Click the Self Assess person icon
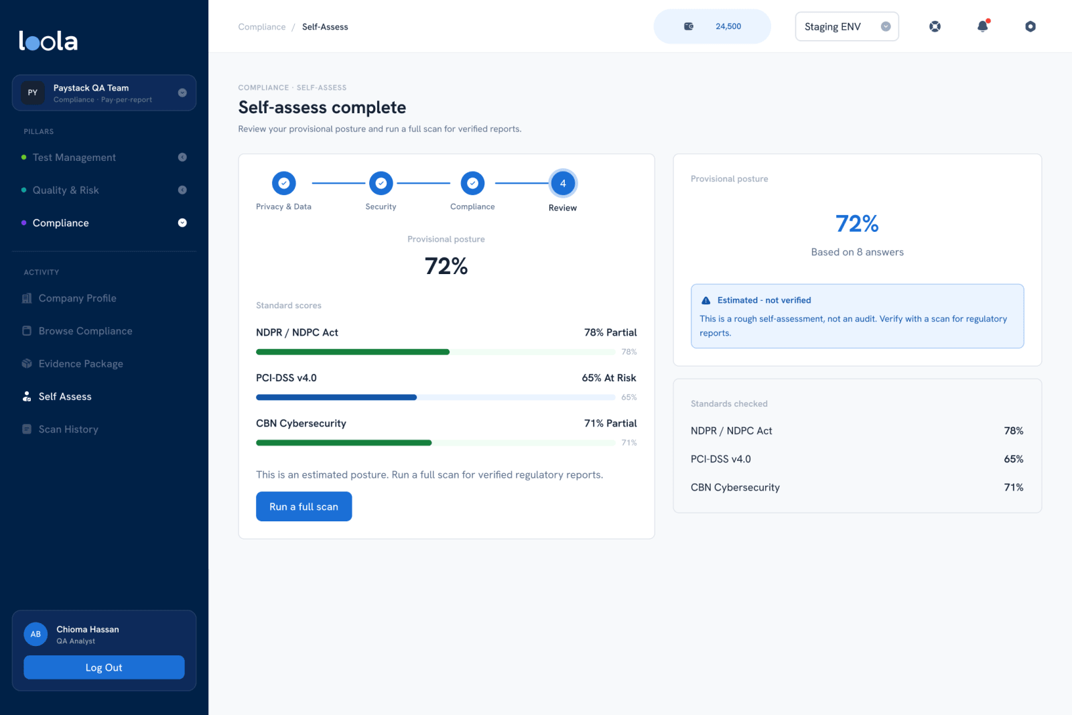Screen dimensions: 1072x715 [27, 397]
